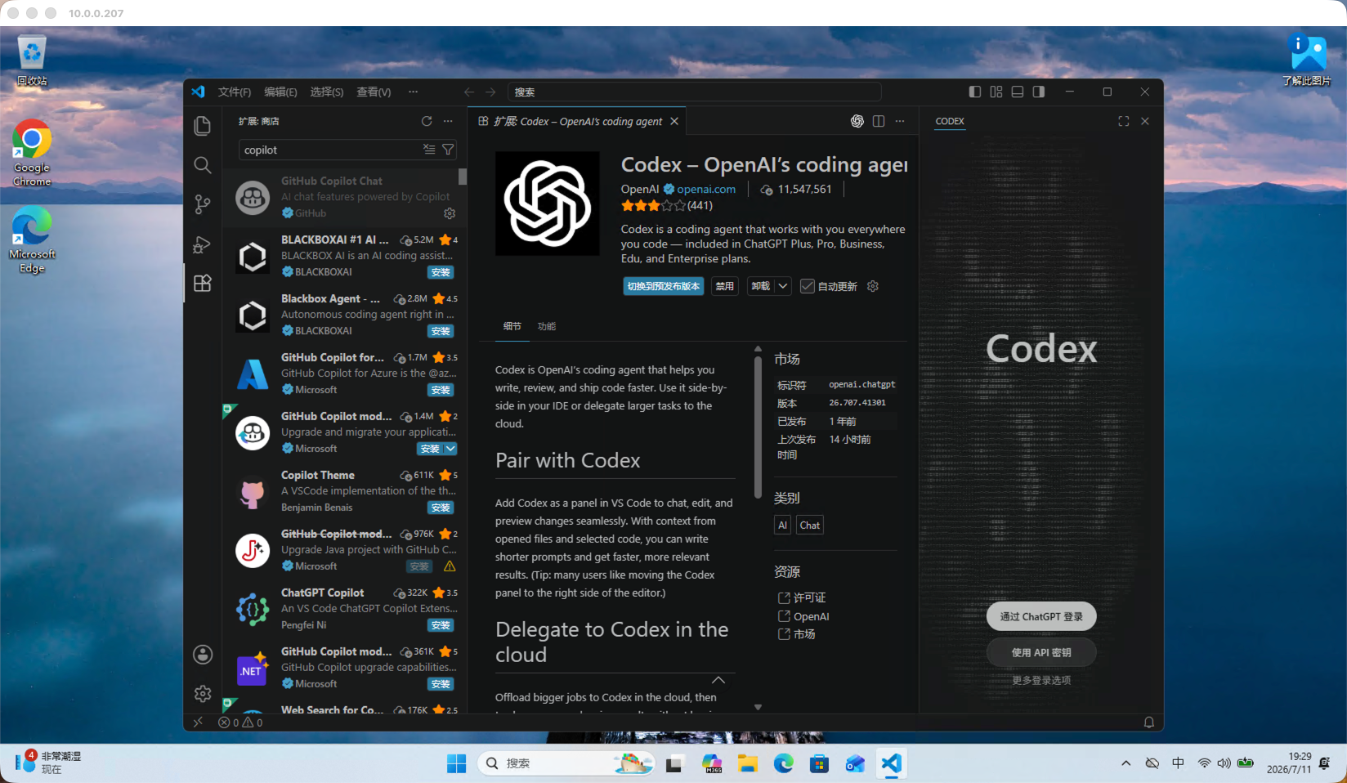Image resolution: width=1347 pixels, height=783 pixels.
Task: Show hidden system tray icons
Action: (1125, 763)
